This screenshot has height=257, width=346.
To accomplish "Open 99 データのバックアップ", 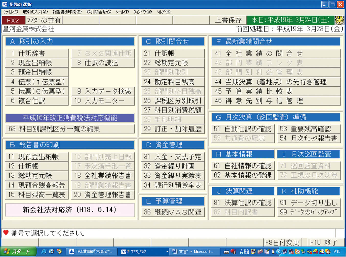I will (x=309, y=212).
